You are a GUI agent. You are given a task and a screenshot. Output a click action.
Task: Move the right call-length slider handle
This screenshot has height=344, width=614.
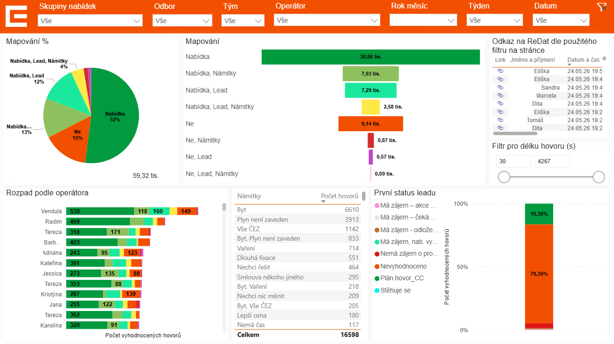(599, 177)
